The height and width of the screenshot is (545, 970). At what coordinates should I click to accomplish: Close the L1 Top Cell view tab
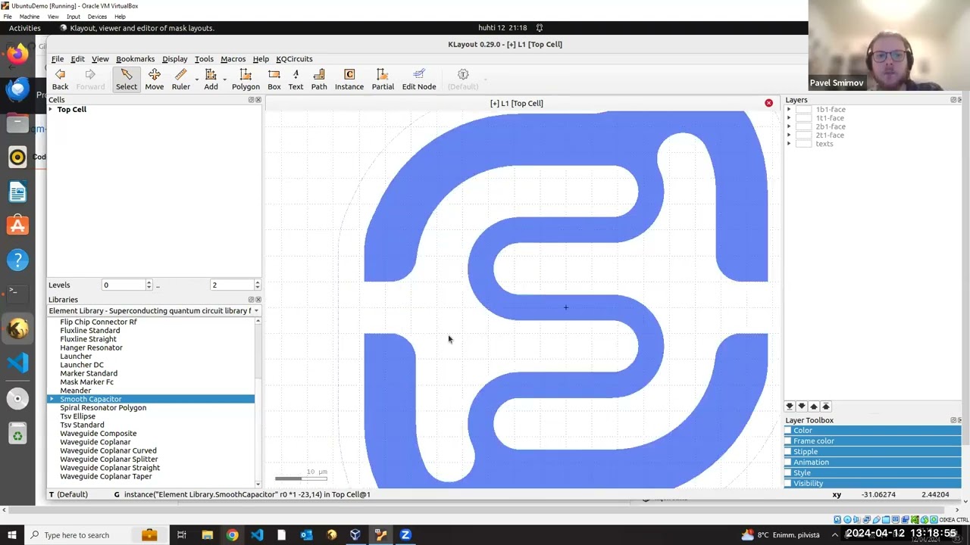[768, 103]
